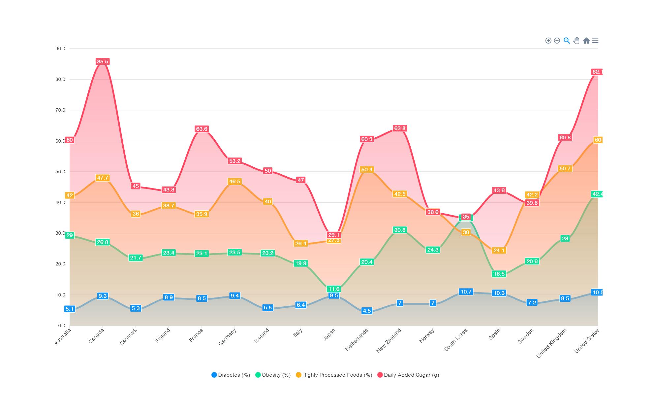Activate the selection zoom magnifier tool
The image size is (654, 412).
[x=567, y=41]
